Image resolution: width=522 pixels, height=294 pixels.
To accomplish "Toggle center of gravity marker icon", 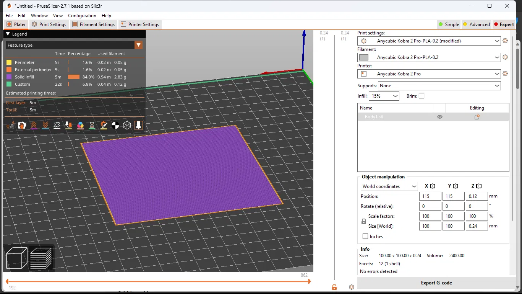I will point(115,125).
